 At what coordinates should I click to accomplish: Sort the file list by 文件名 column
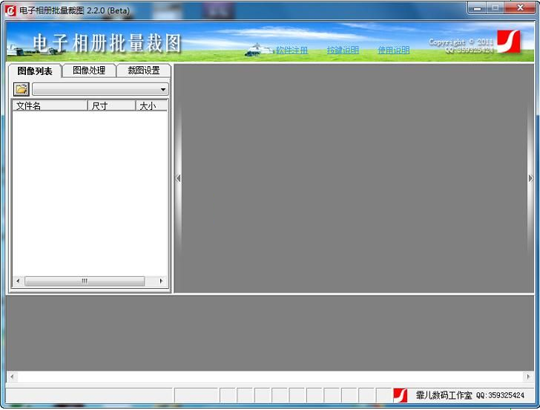[x=50, y=106]
